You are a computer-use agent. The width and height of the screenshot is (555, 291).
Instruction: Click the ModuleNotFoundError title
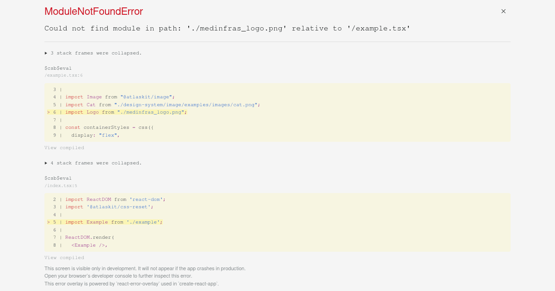pos(93,11)
